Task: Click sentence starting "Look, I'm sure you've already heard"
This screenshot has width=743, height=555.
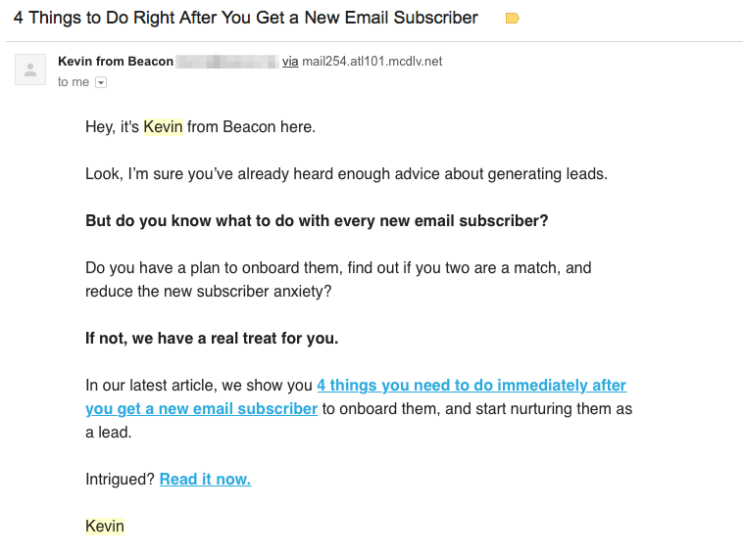Action: pos(346,174)
